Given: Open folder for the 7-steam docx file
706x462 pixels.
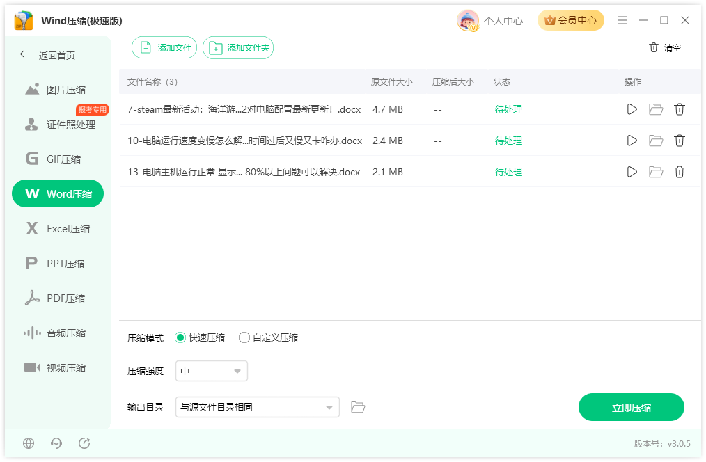Looking at the screenshot, I should coord(656,109).
